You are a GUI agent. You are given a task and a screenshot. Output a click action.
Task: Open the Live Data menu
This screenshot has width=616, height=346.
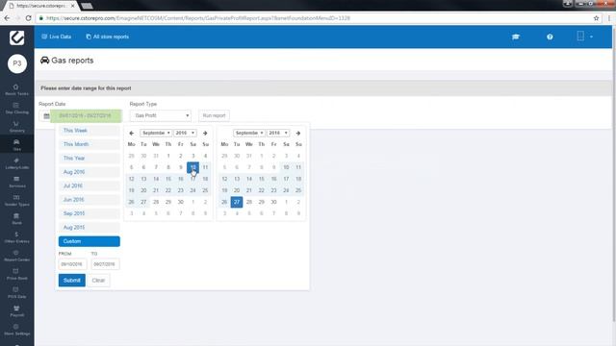click(56, 37)
